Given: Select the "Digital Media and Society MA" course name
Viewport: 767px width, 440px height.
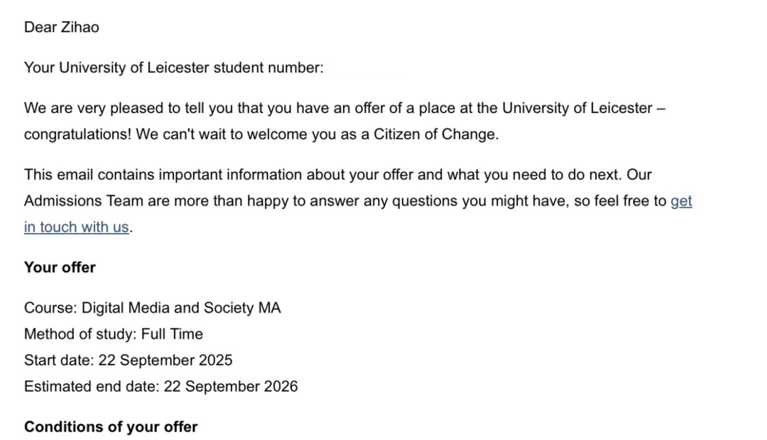Looking at the screenshot, I should pos(181,308).
